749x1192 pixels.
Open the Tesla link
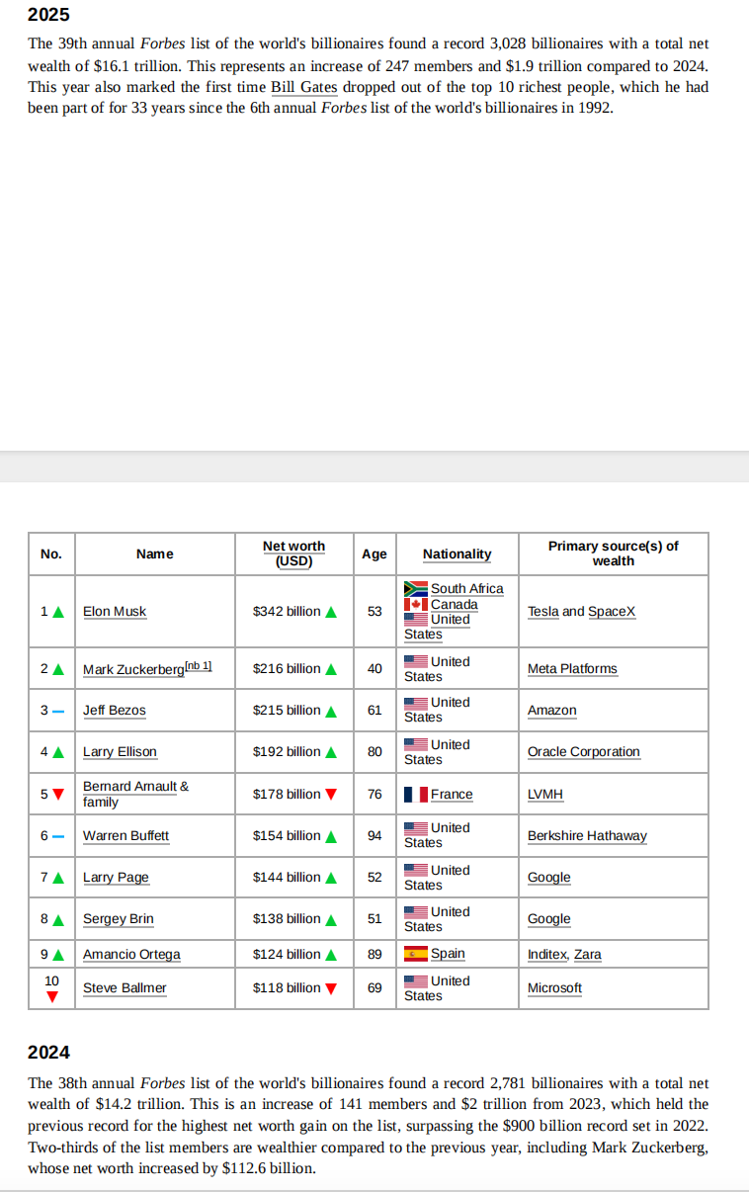(543, 611)
